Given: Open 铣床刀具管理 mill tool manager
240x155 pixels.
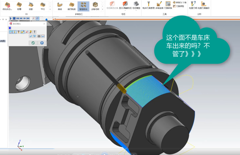Looking at the screenshot, I should click(148, 6).
